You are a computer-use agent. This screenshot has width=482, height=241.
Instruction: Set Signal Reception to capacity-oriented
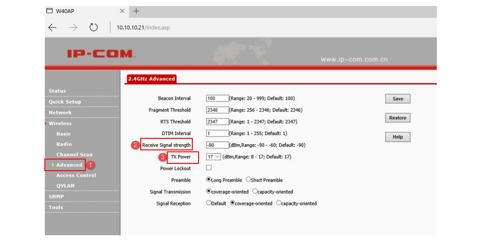pos(279,203)
